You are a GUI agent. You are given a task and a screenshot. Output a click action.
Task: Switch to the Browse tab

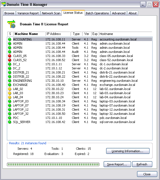click(9, 13)
